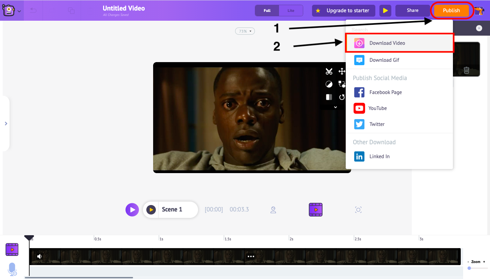Click the Share button
This screenshot has width=490, height=279.
(412, 11)
